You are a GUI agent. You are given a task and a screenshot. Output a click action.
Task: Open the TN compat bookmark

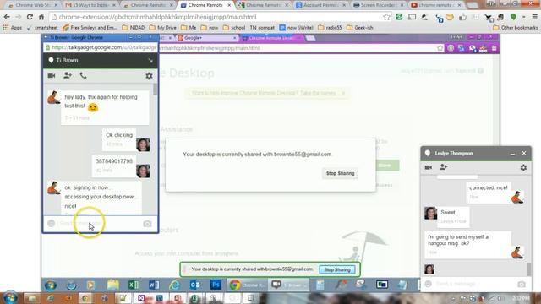coord(262,28)
